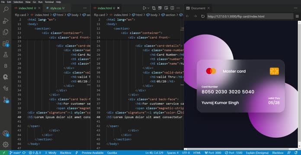Viewport: 301px width, 155px height.
Task: Click the preview horizontal scrollbar
Action: click(241, 149)
